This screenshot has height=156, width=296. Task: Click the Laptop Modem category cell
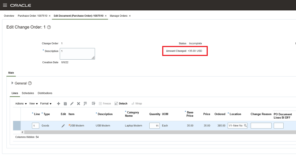133,126
